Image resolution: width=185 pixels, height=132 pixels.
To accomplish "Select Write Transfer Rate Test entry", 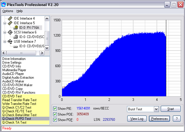I will pyautogui.click(x=25, y=104).
